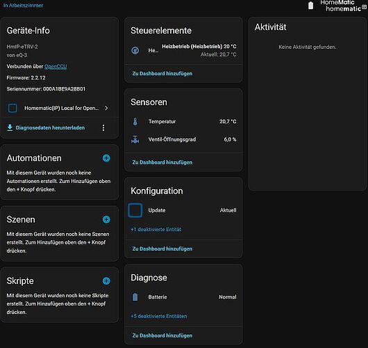Click the thermometer icon for Temperatur

135,122
